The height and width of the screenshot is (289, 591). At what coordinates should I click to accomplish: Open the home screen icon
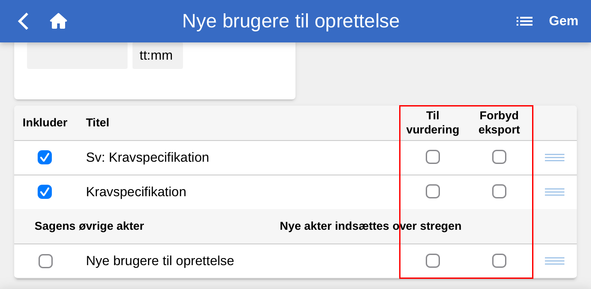(x=58, y=21)
